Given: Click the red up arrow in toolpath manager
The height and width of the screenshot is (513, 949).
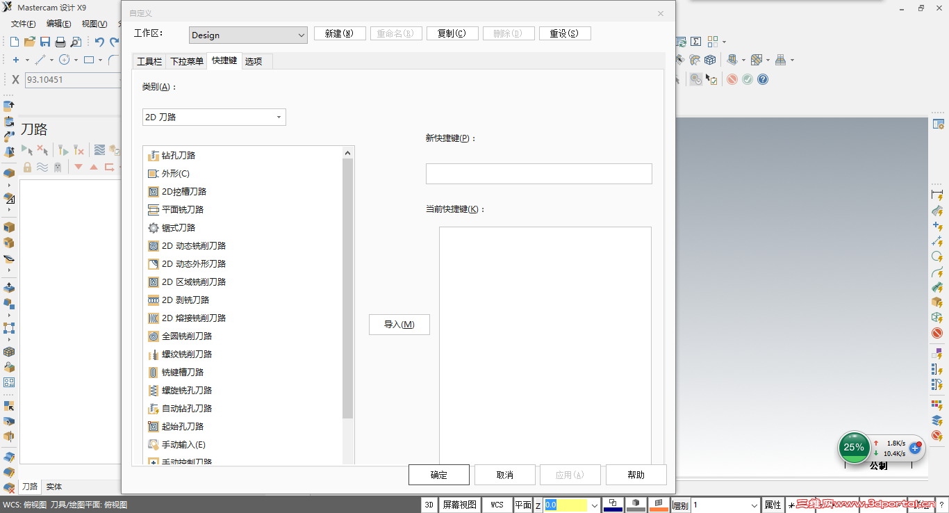Looking at the screenshot, I should [94, 167].
